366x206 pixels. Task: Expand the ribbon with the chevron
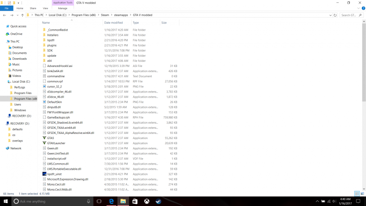(359, 8)
